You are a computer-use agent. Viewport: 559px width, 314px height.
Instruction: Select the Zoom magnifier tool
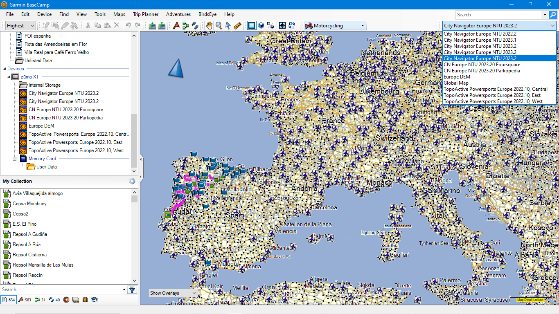pos(219,25)
